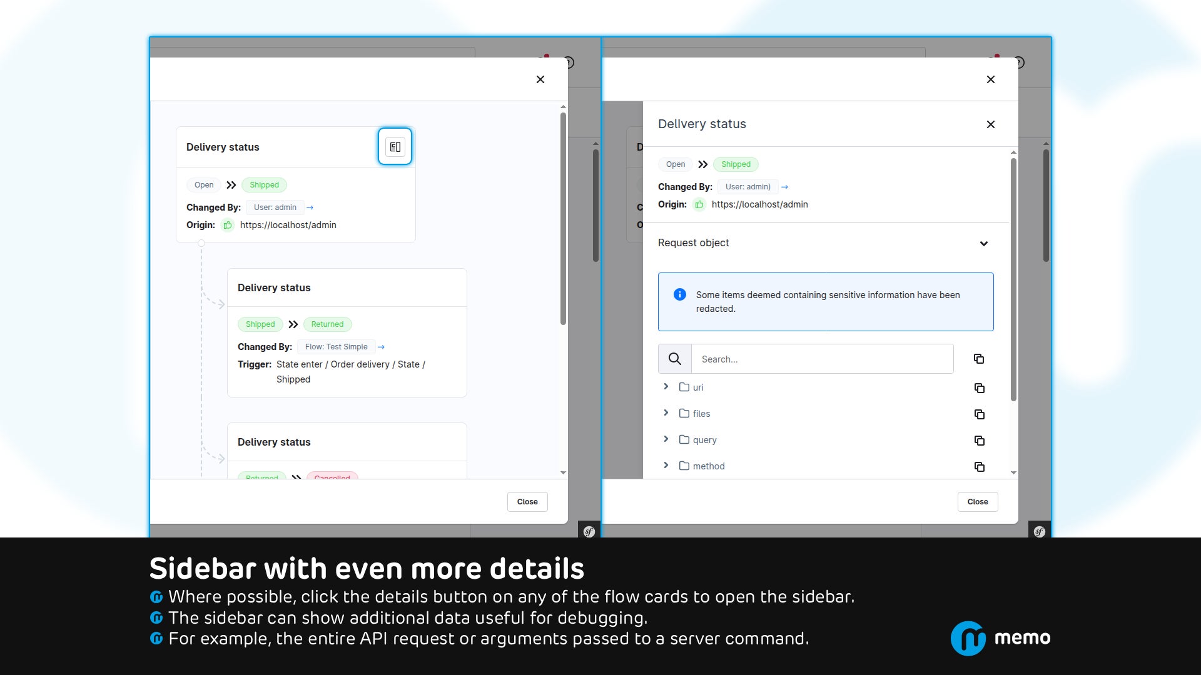Click the Request object heading
Screen dimensions: 1201x675
693,242
